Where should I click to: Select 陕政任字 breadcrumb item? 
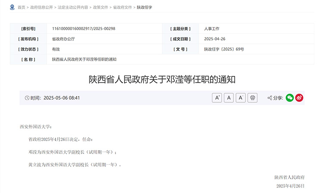point(144,8)
